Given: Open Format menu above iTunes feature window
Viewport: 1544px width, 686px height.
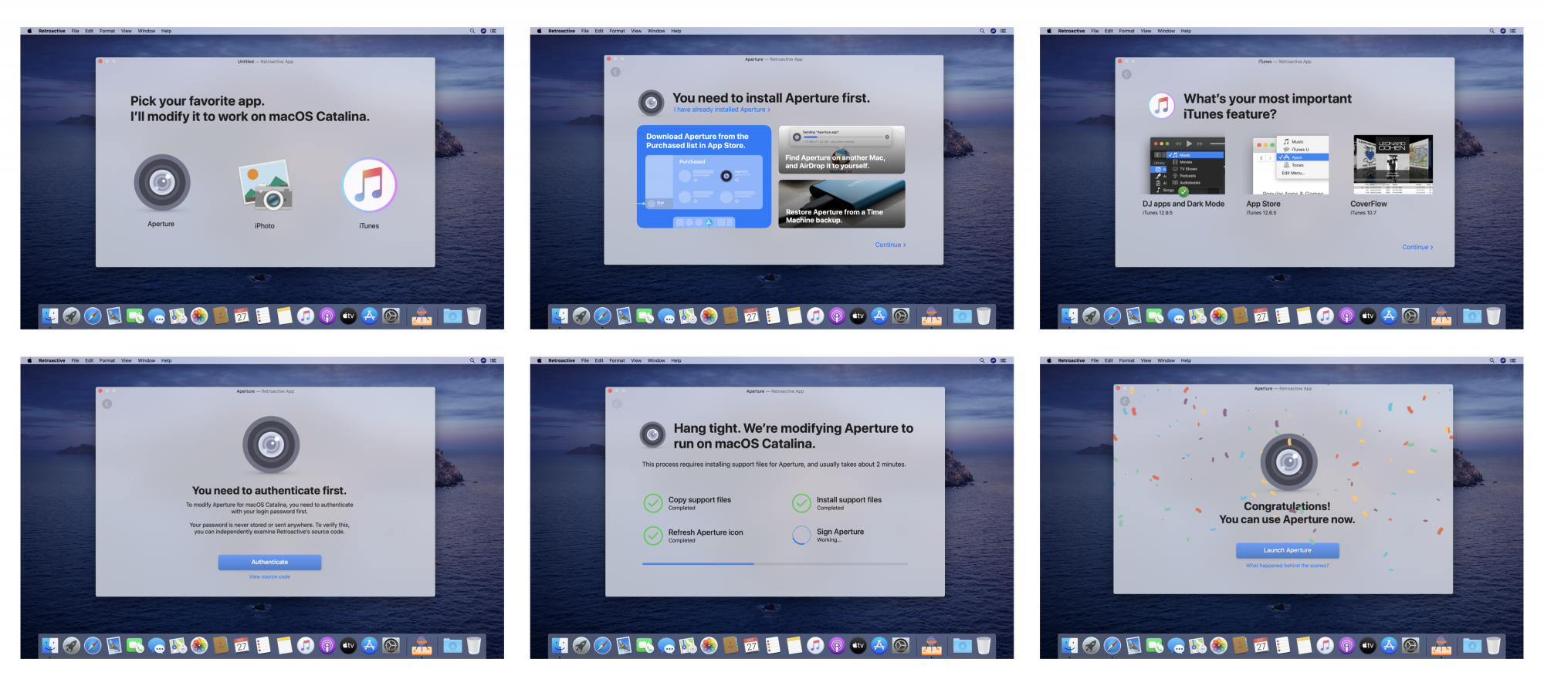Looking at the screenshot, I should point(1127,31).
